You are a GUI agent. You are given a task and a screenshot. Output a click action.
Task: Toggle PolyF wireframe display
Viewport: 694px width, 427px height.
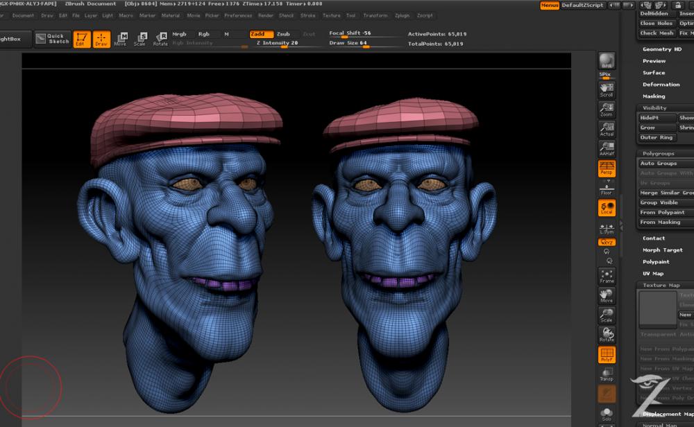(607, 355)
